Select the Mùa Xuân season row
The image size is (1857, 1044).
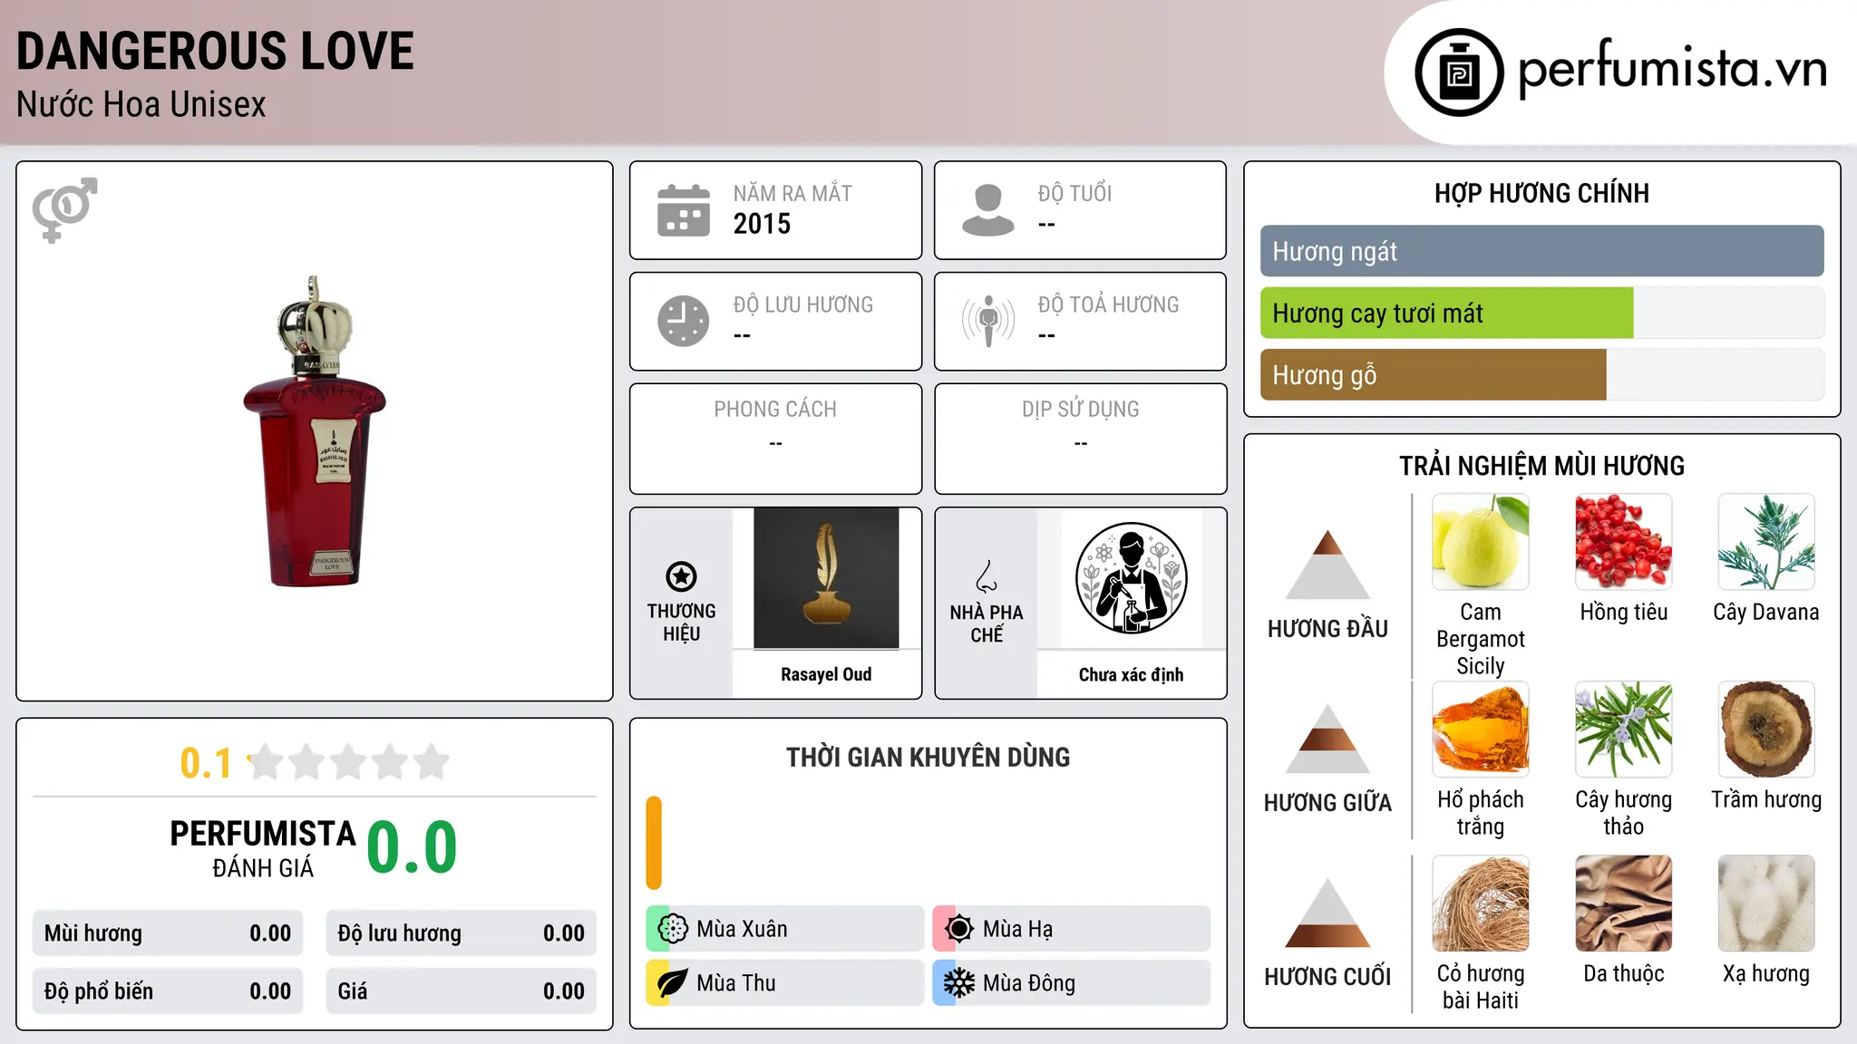pos(784,929)
